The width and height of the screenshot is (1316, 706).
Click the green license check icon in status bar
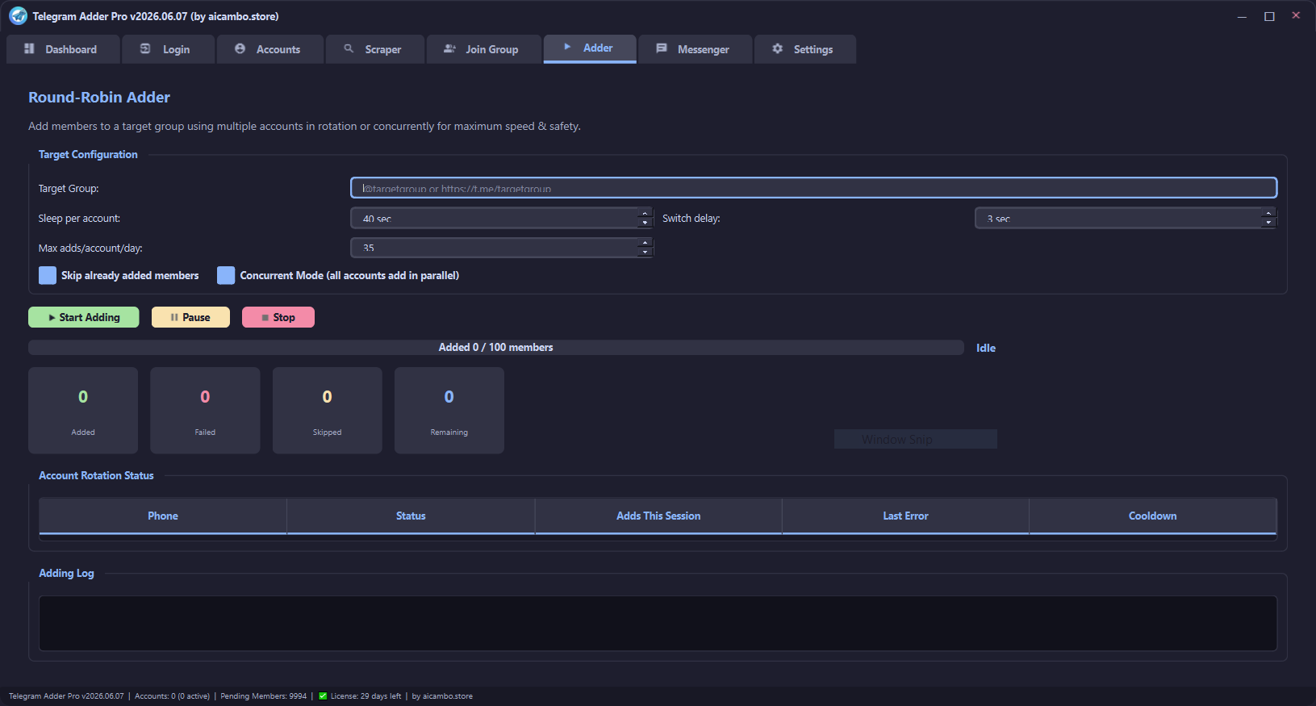pos(323,696)
